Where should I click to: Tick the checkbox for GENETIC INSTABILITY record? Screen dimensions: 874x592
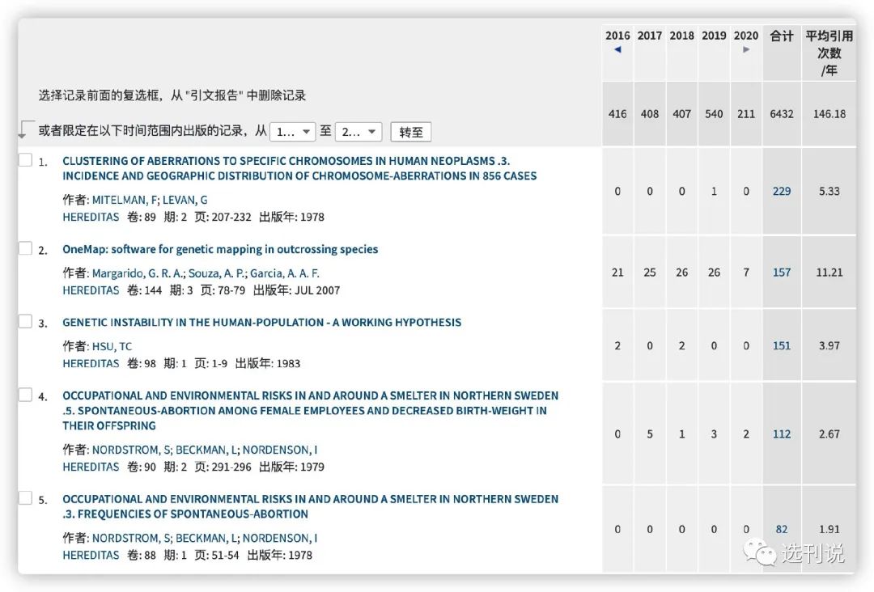(x=26, y=321)
